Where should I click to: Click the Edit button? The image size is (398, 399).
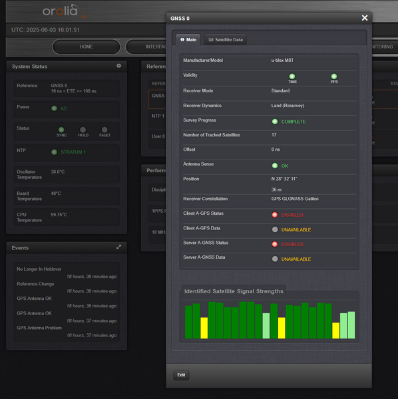[181, 375]
